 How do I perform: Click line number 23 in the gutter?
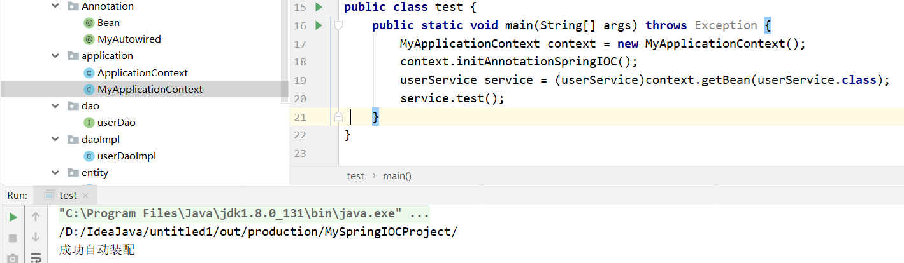(x=301, y=153)
